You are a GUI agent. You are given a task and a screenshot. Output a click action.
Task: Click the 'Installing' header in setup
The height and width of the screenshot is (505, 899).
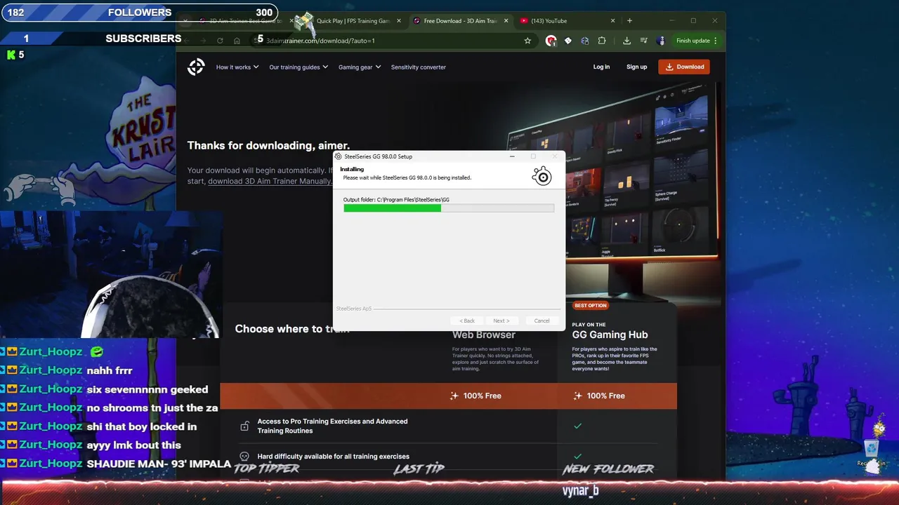352,169
